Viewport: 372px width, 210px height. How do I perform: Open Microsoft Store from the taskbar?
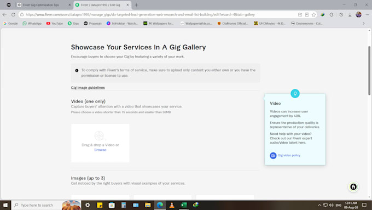(x=112, y=205)
